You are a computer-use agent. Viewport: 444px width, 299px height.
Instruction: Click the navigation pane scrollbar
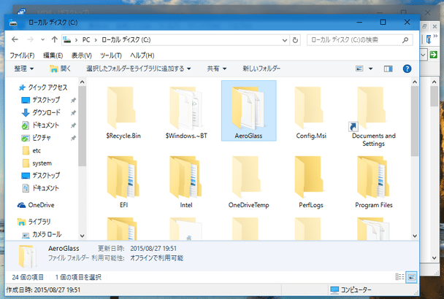pos(82,126)
